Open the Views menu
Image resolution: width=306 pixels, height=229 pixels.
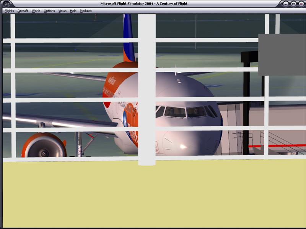click(62, 11)
